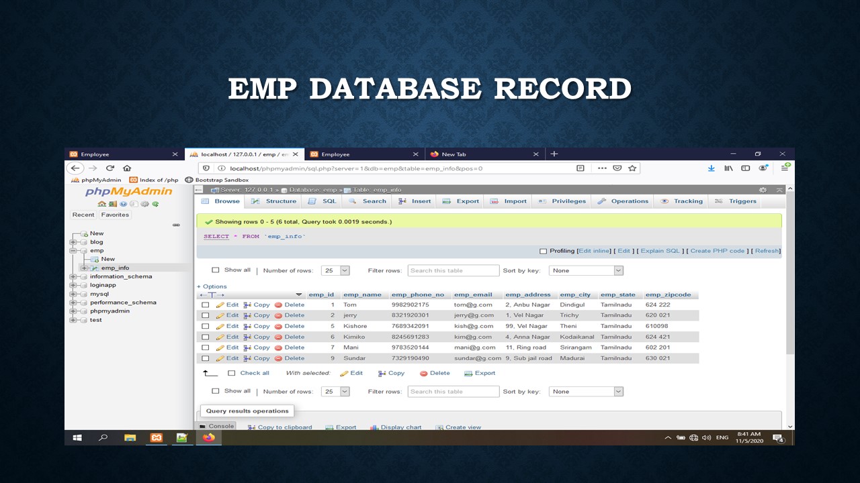
Task: Open the lower Number of rows dropdown
Action: (x=336, y=391)
